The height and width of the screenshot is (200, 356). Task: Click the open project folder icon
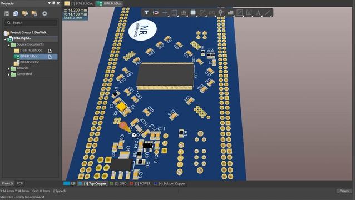(x=25, y=13)
